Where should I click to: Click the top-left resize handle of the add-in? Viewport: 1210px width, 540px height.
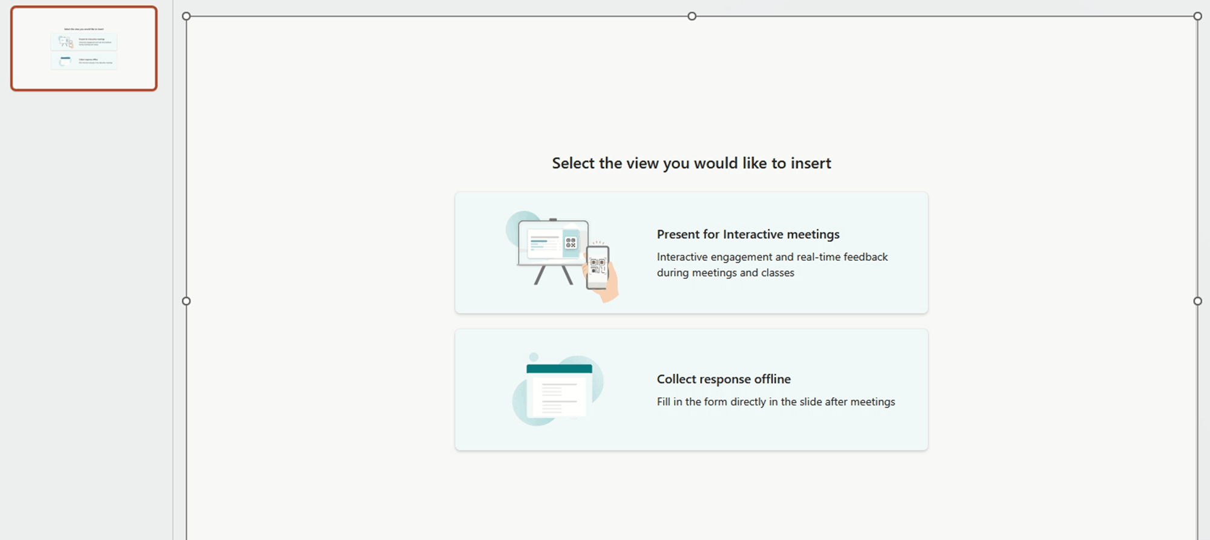[x=186, y=16]
